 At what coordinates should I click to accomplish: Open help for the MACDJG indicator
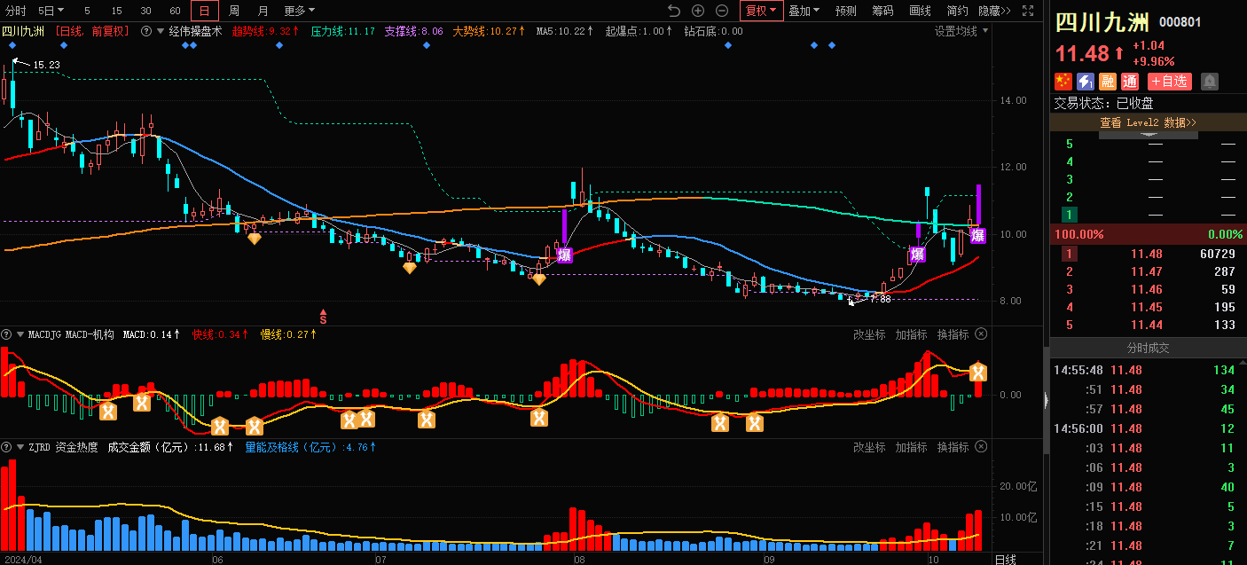tap(7, 334)
